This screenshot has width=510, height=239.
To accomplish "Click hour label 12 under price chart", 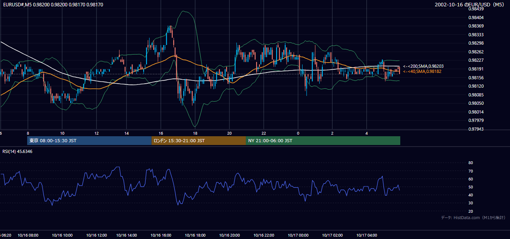I will 97,133.
